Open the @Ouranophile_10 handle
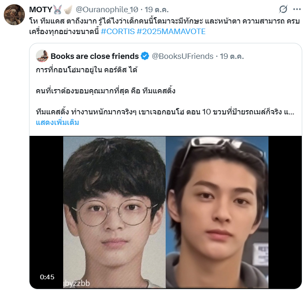This screenshot has height=294, width=306. tap(107, 9)
